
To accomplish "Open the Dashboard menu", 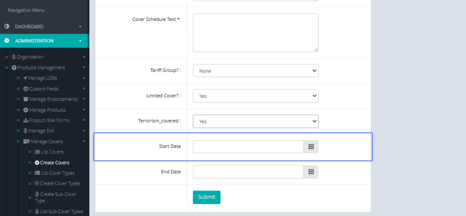I will click(x=29, y=26).
